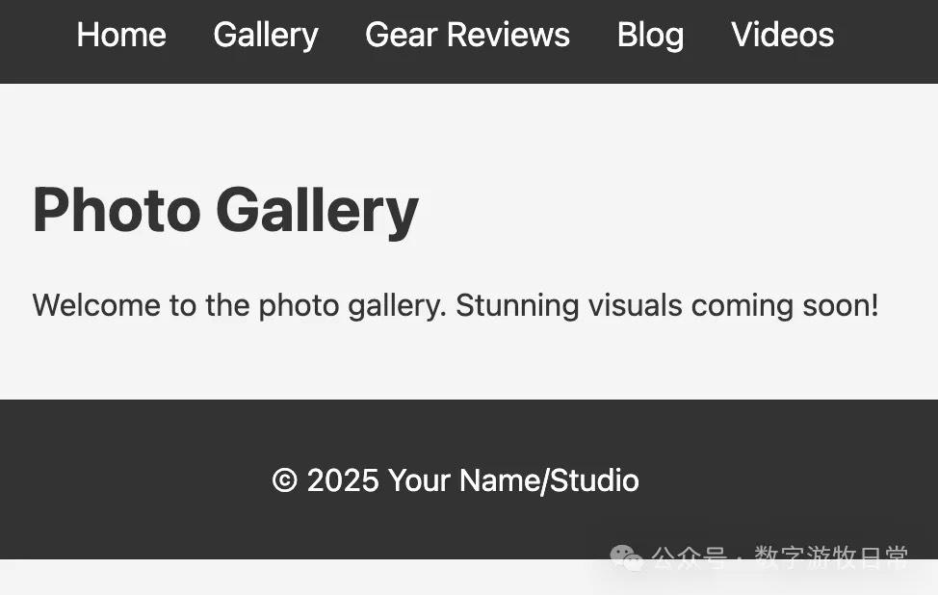Click the 数字游牧日常 watermark text
The image size is (938, 595).
point(830,557)
